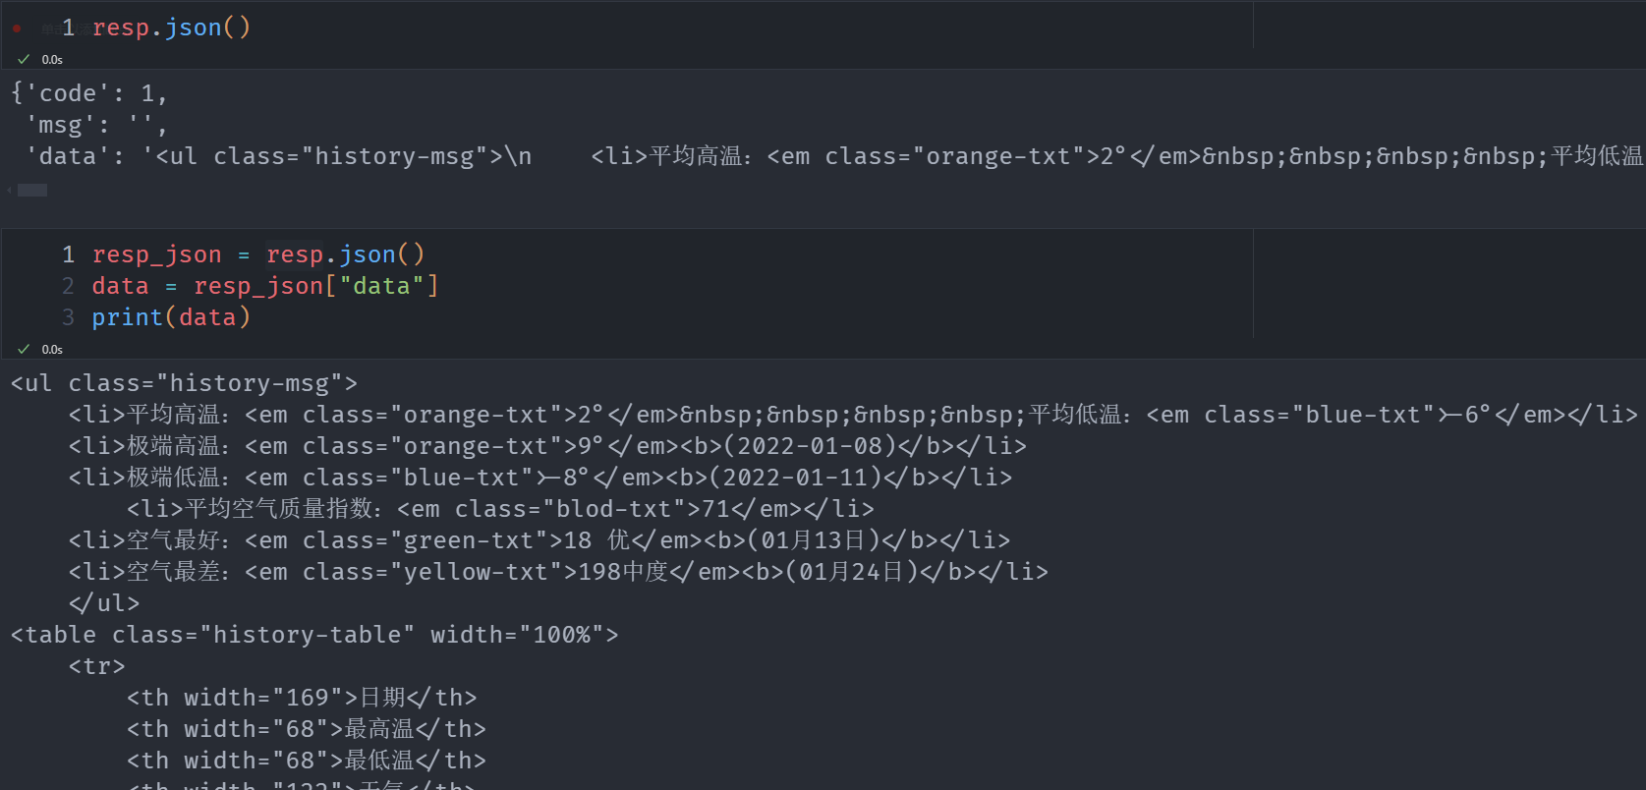Click the closing </ul> output line

[104, 603]
